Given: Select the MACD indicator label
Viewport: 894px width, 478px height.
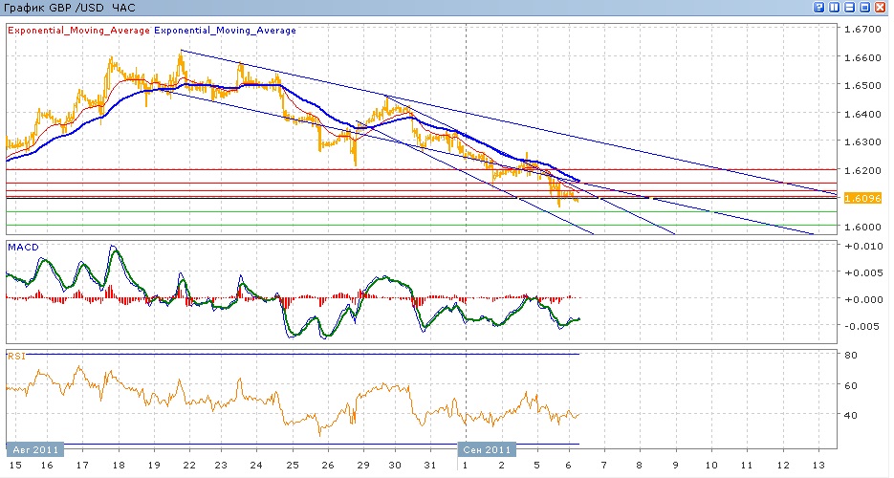Looking at the screenshot, I should pos(22,248).
